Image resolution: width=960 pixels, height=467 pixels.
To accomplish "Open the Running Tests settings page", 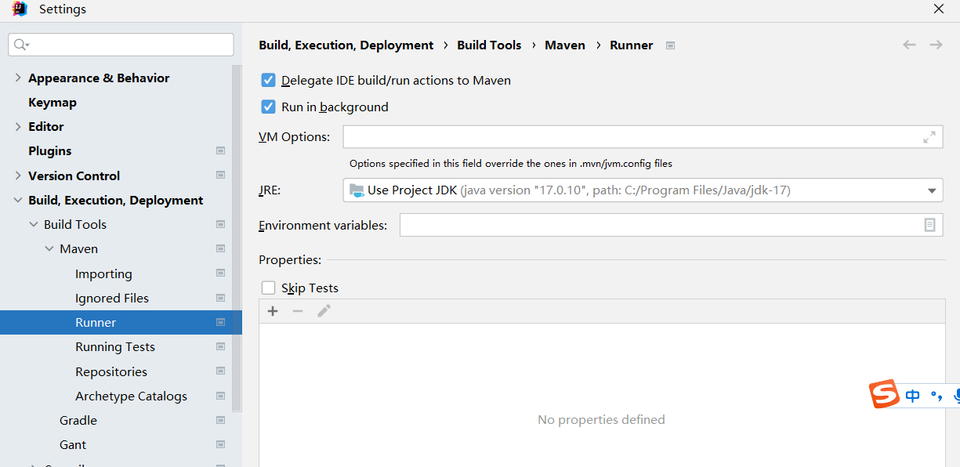I will coord(115,346).
